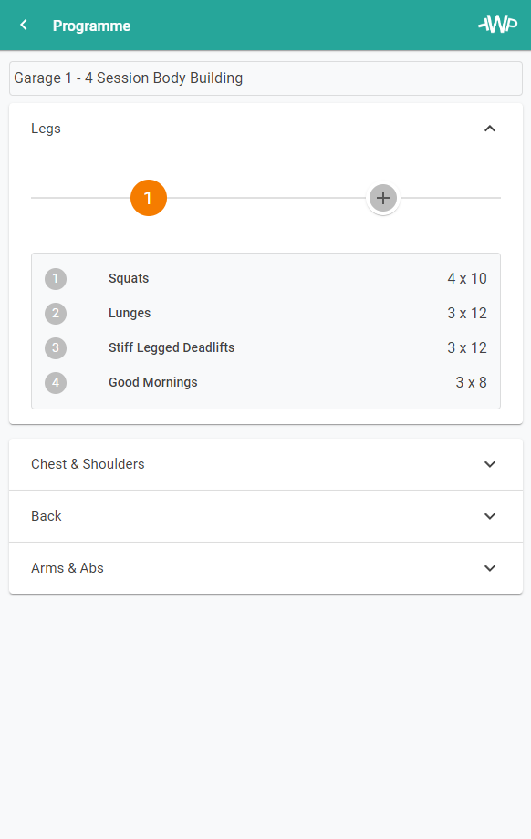The width and height of the screenshot is (531, 839).
Task: Click the Programme header title
Action: pyautogui.click(x=91, y=26)
